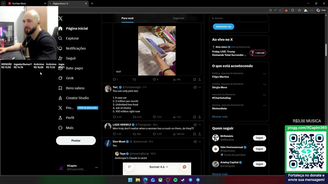Open MetaMask fox extension in browser toolbar
The image size is (328, 184).
coord(286,10)
